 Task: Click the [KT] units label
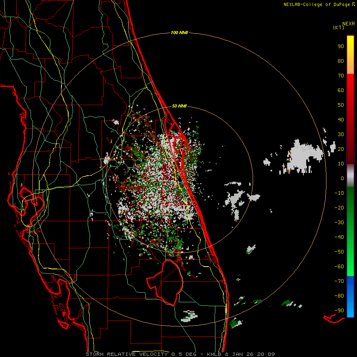[339, 27]
